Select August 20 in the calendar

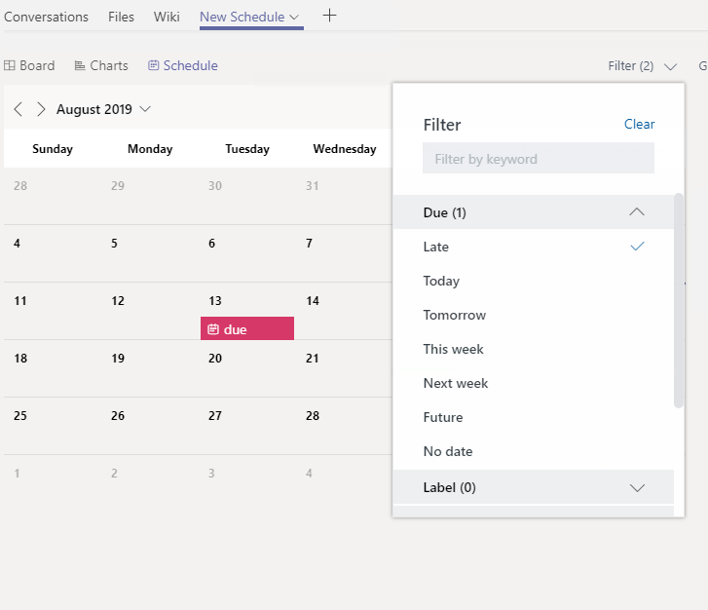point(215,359)
